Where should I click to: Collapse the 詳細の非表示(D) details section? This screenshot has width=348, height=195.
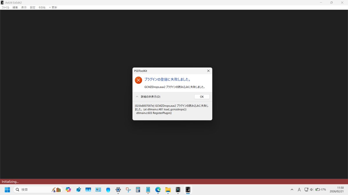(148, 97)
